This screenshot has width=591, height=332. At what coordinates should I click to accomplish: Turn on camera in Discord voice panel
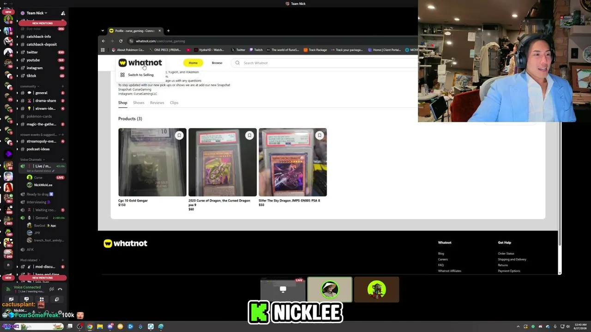pos(11,300)
